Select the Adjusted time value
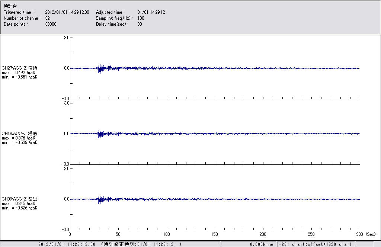 pos(151,12)
